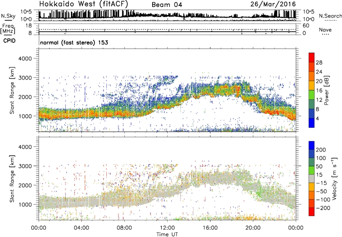The width and height of the screenshot is (342, 237).
Task: Click the '04:00' time tick label
Action: click(81, 228)
